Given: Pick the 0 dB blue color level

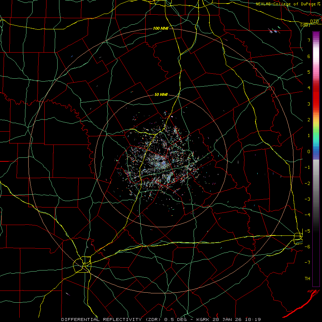Looking at the screenshot, I should coord(316,152).
